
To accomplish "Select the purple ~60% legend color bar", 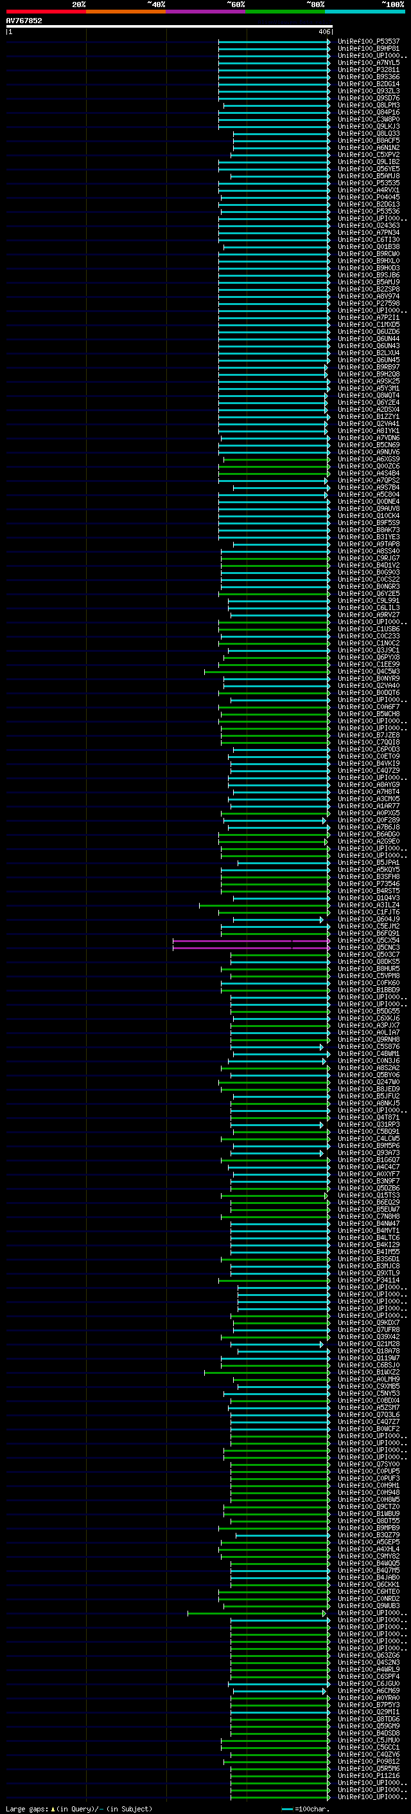I will point(206,12).
